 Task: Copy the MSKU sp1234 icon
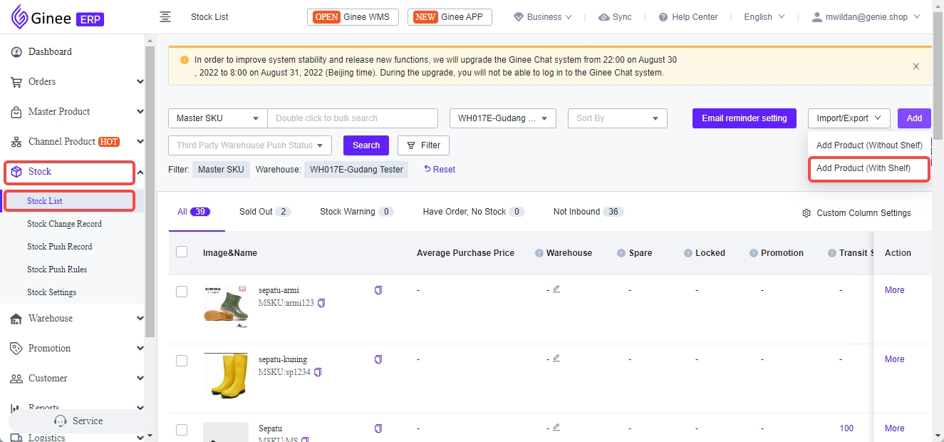click(318, 372)
